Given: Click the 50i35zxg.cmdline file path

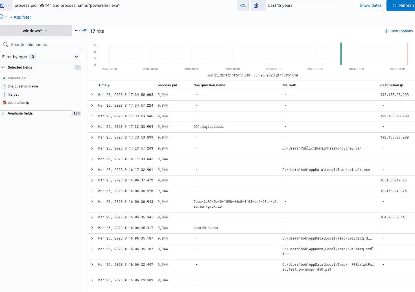Looking at the screenshot, I should click(x=328, y=251).
